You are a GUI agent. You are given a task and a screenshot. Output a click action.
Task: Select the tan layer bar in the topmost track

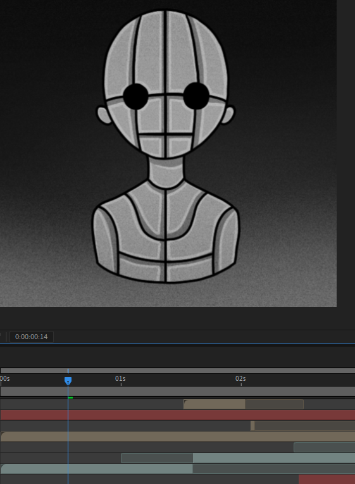[244, 404]
